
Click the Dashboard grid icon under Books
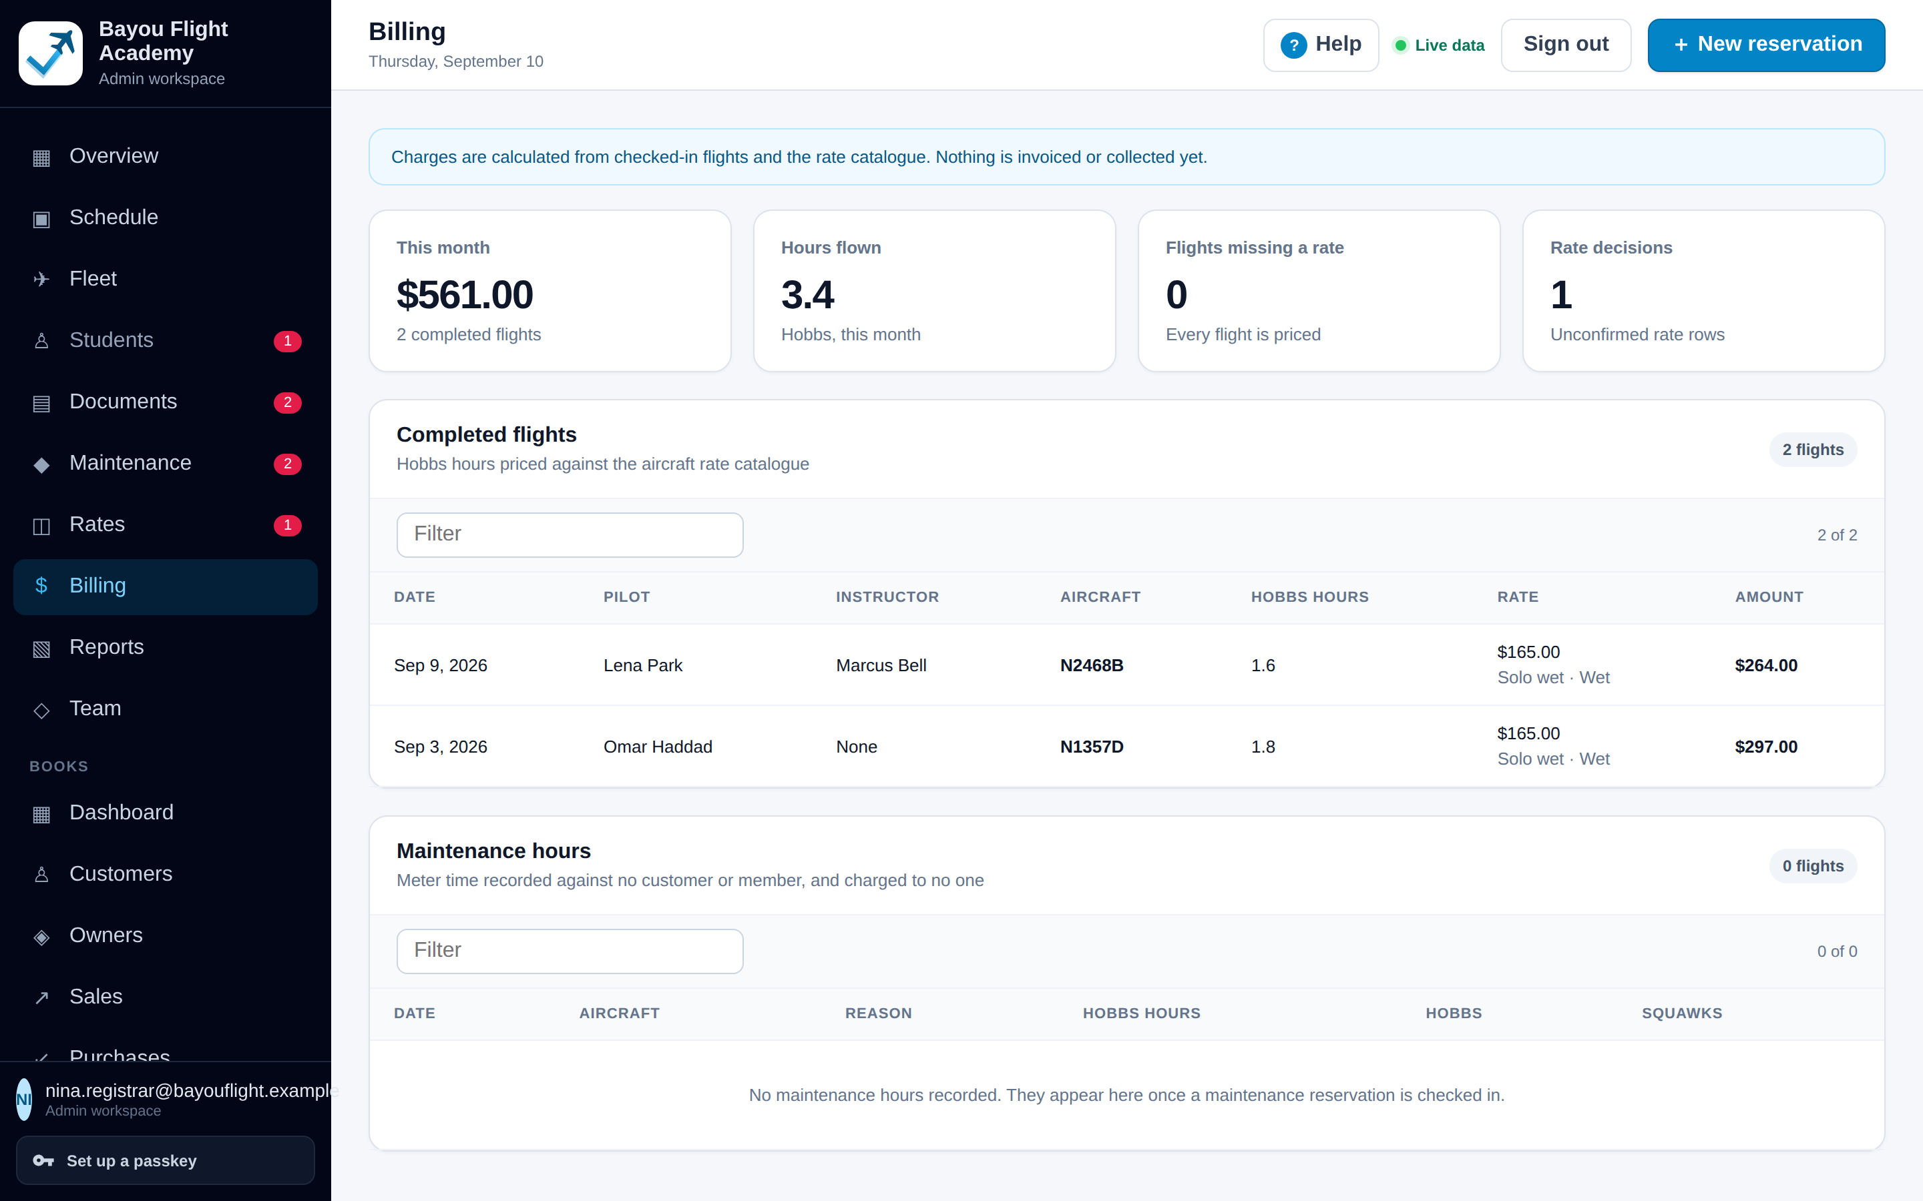tap(41, 813)
